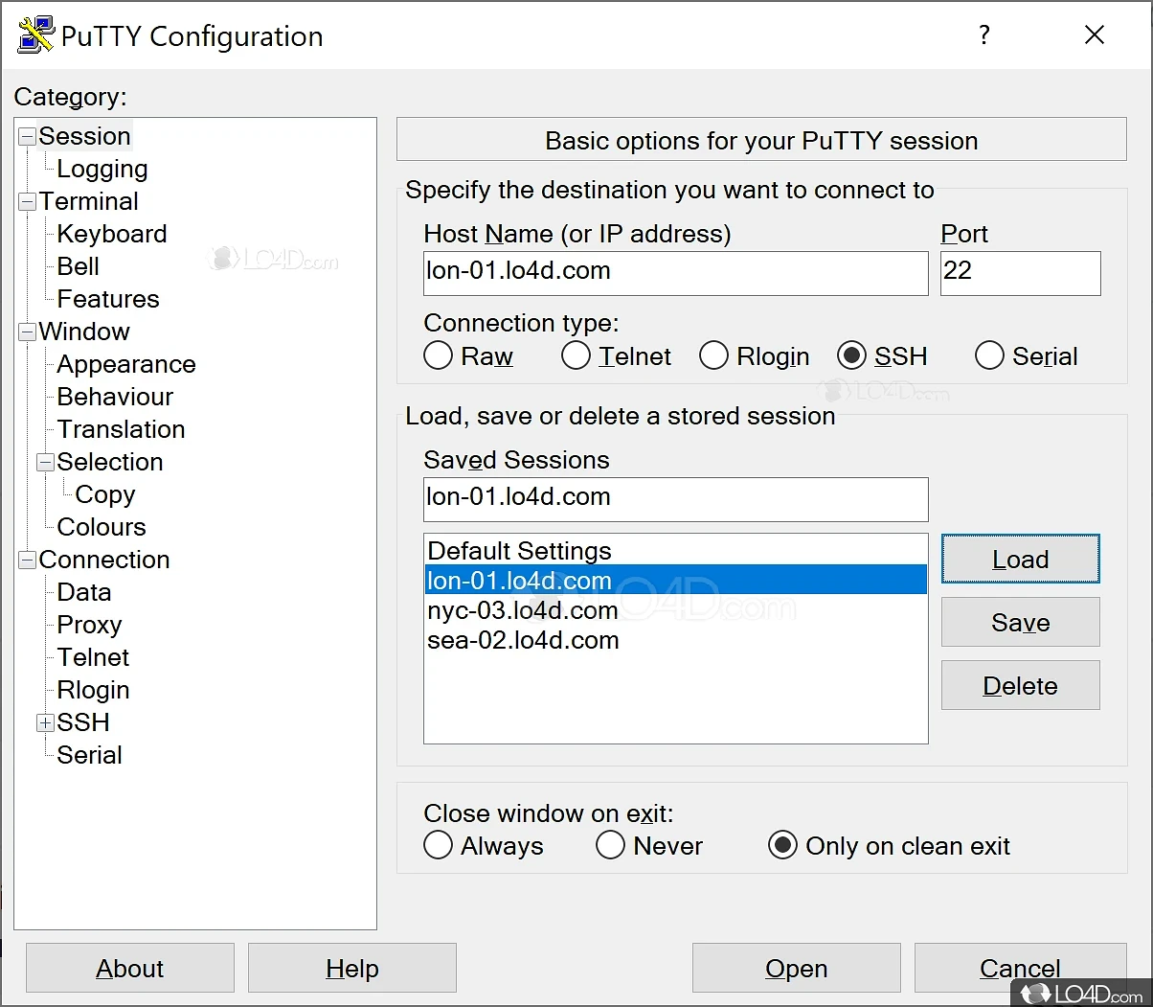Image resolution: width=1153 pixels, height=1007 pixels.
Task: Go to the Colours settings panel
Action: [101, 527]
